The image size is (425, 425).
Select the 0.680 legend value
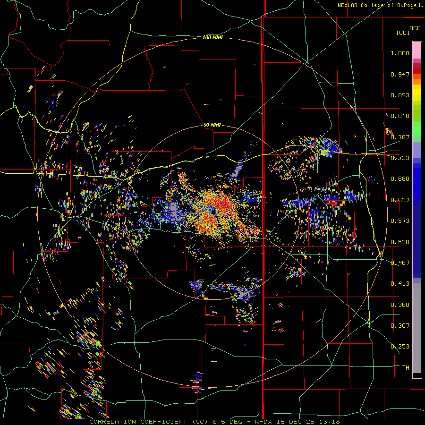pos(400,179)
